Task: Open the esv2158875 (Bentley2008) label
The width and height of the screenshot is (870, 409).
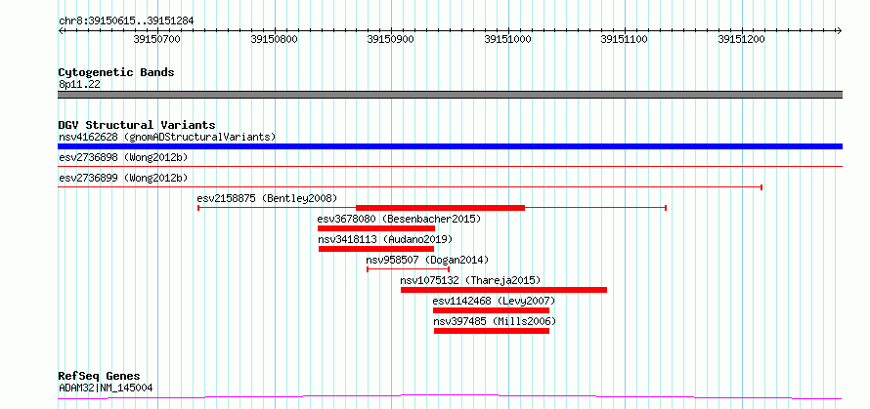Action: (267, 198)
